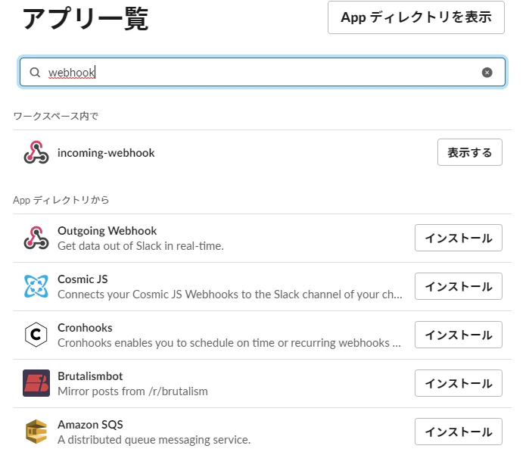529x452 pixels.
Task: Install the Brutalismbot app
Action: tap(458, 383)
